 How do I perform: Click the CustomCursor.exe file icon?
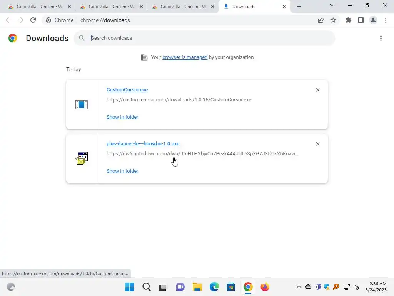click(x=82, y=104)
